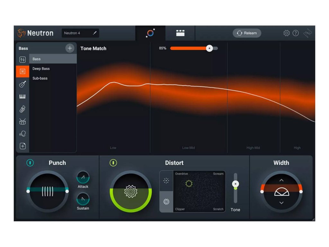Choose the Deep Bass target

[53, 69]
